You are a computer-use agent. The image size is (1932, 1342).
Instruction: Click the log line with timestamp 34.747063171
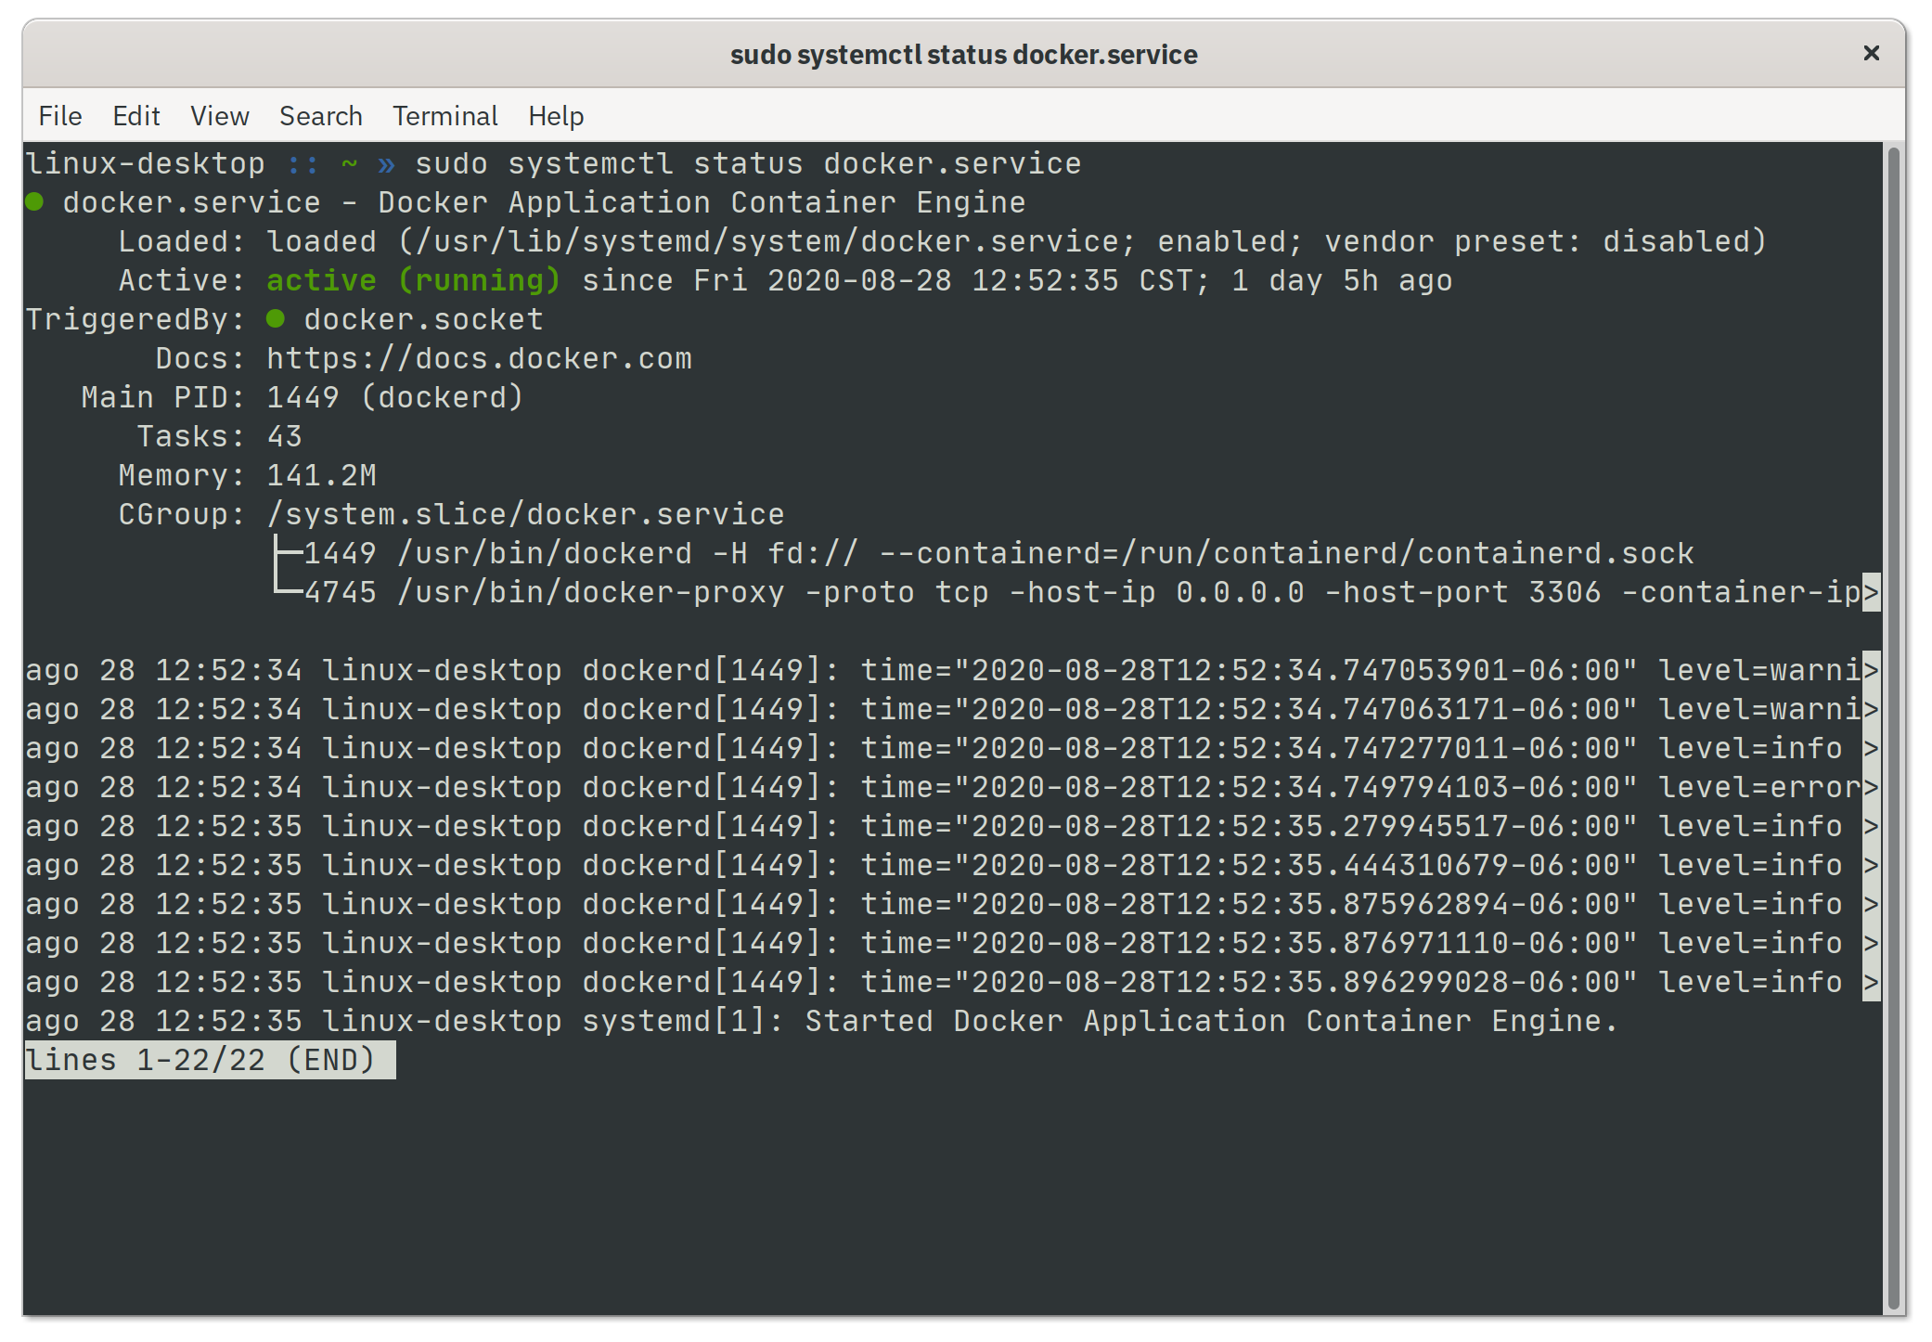(x=944, y=709)
